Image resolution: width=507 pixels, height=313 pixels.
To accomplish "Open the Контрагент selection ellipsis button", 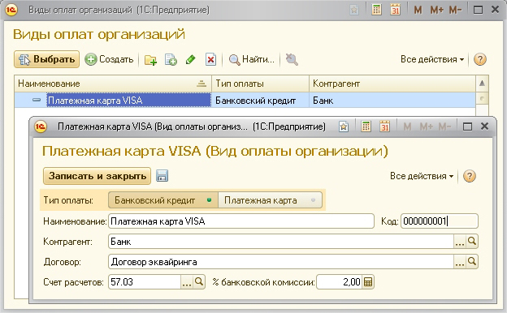I will [460, 242].
